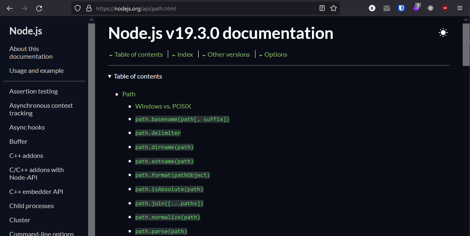Select Assertion testing in sidebar
Screen dimensions: 470x236
[34, 91]
